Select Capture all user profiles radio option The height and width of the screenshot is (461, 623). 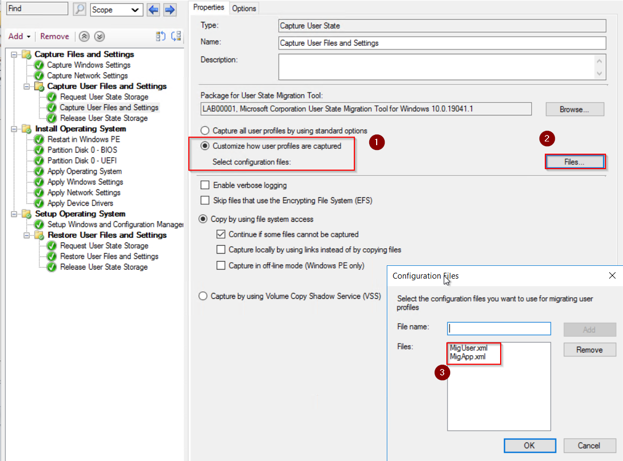[x=204, y=130]
